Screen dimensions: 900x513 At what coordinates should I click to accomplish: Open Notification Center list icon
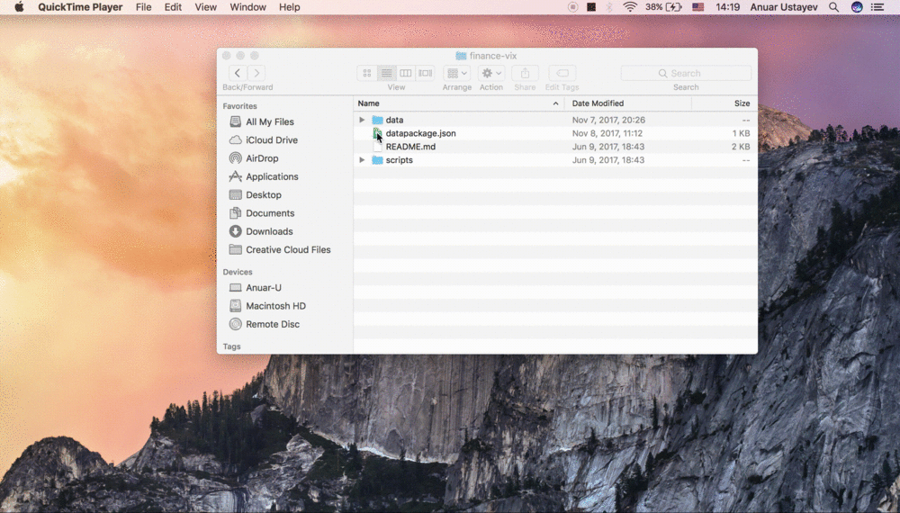pyautogui.click(x=877, y=7)
